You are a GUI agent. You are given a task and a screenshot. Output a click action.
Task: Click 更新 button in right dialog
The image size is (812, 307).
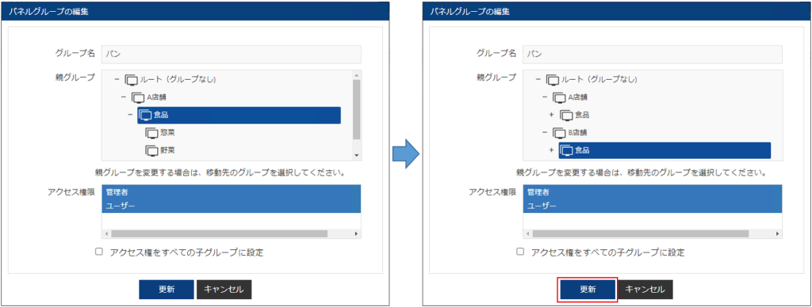[x=588, y=290]
